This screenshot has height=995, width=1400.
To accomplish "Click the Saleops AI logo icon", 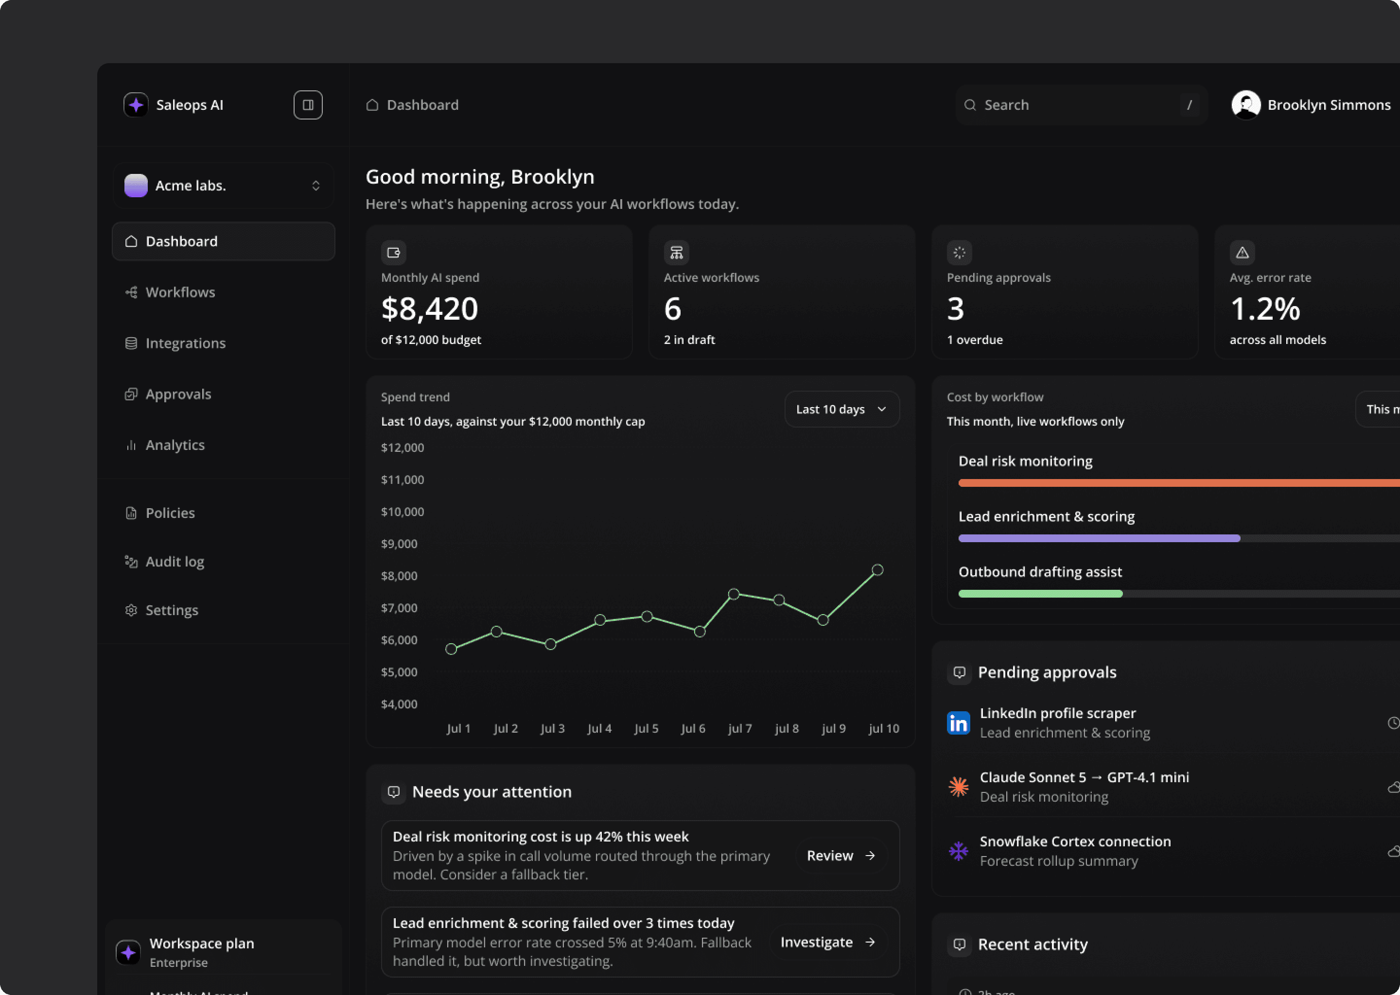I will (136, 105).
